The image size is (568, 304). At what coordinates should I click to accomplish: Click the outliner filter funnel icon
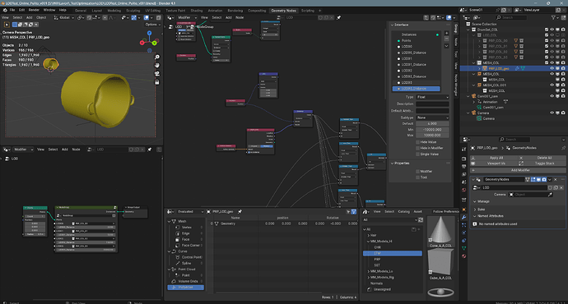click(x=553, y=17)
